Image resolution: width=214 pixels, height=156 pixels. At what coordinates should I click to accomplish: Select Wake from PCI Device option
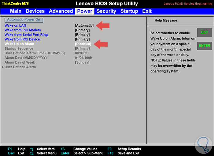(x=22, y=39)
